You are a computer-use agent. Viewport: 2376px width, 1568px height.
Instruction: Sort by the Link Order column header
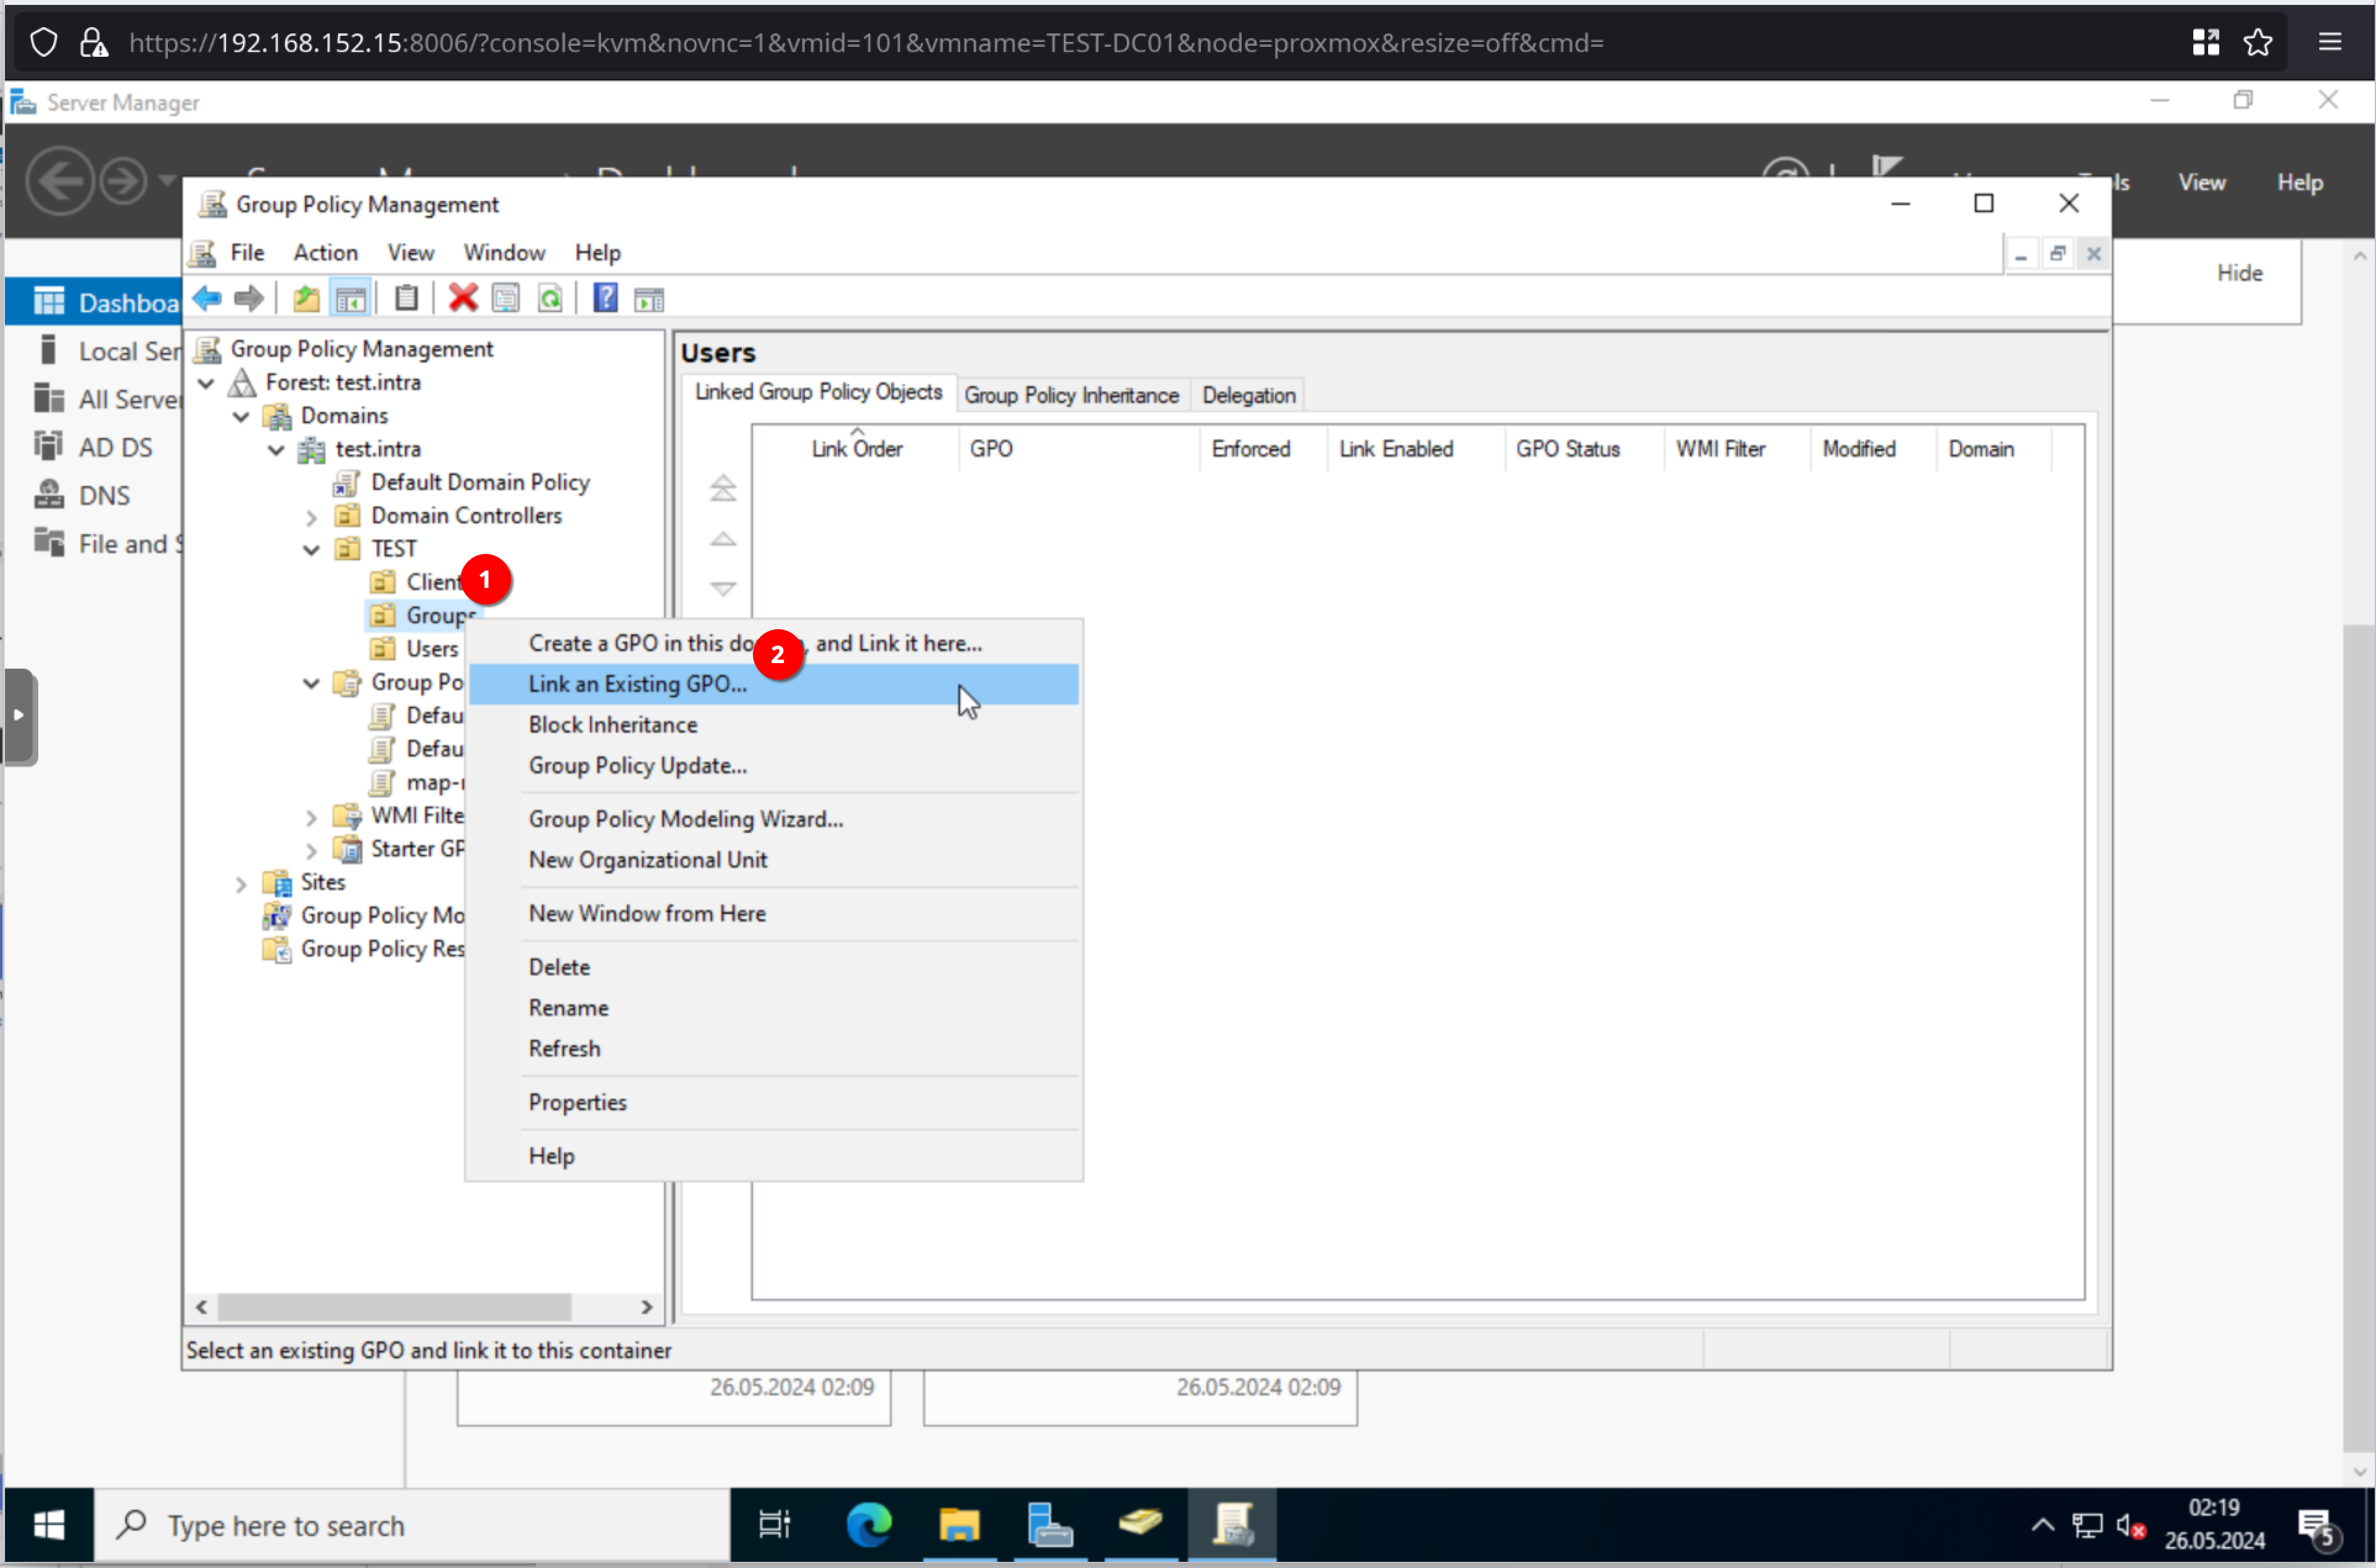[x=857, y=449]
